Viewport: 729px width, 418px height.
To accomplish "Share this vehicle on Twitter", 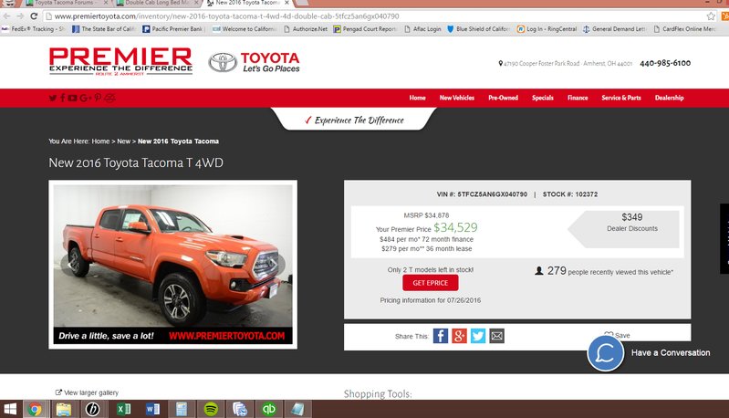I will point(478,336).
